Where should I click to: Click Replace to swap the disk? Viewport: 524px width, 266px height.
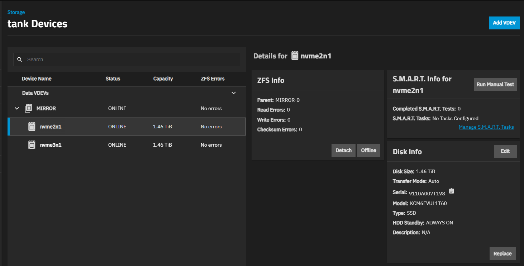point(502,253)
